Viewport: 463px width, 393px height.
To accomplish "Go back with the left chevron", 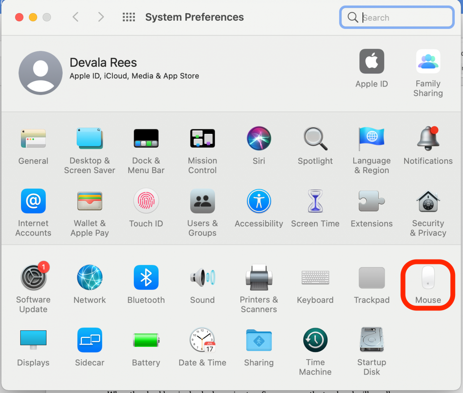I will (75, 17).
